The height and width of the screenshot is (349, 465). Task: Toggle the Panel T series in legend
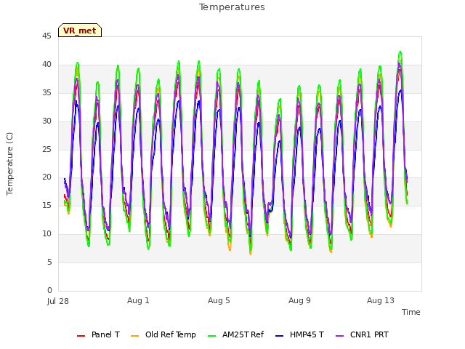pyautogui.click(x=98, y=334)
